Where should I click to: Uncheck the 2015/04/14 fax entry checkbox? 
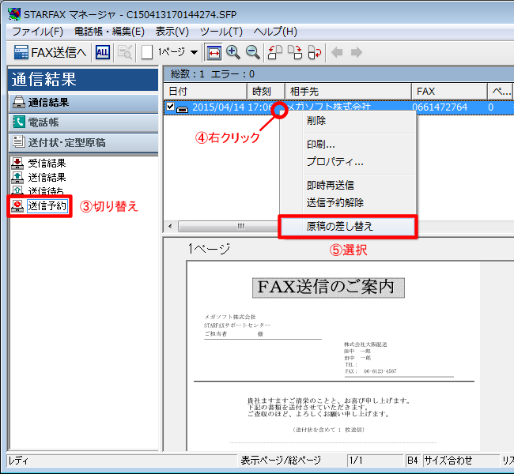(171, 107)
